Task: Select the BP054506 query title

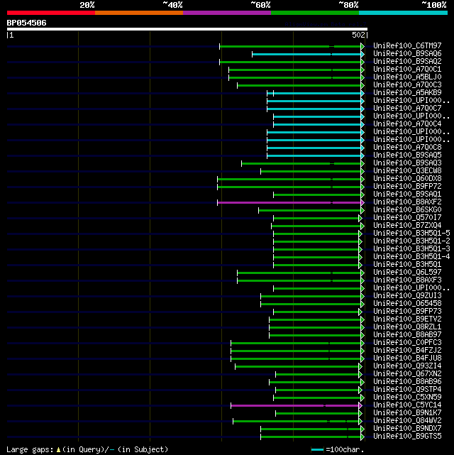Action: pyautogui.click(x=26, y=23)
